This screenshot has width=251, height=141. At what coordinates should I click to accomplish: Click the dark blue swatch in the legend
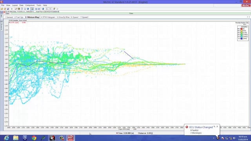click(242, 38)
